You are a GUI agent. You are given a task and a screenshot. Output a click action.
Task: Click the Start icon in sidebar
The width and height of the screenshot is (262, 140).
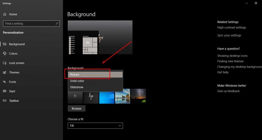click(4, 91)
